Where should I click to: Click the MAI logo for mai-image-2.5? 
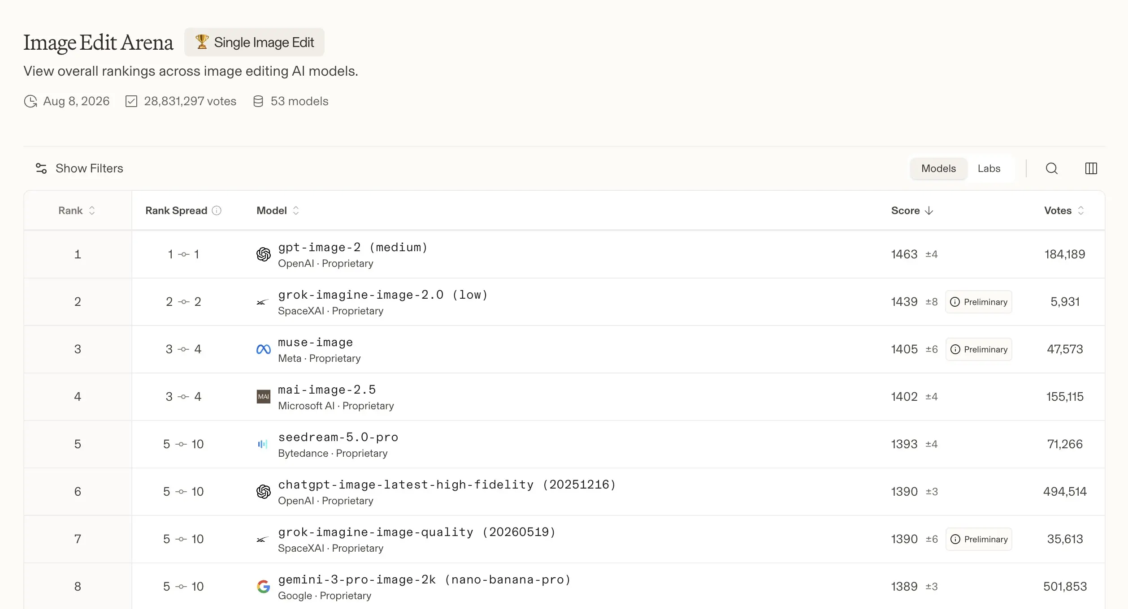coord(264,397)
